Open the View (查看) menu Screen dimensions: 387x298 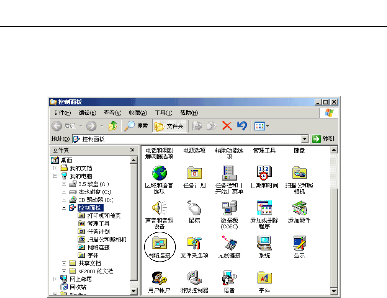pos(113,113)
